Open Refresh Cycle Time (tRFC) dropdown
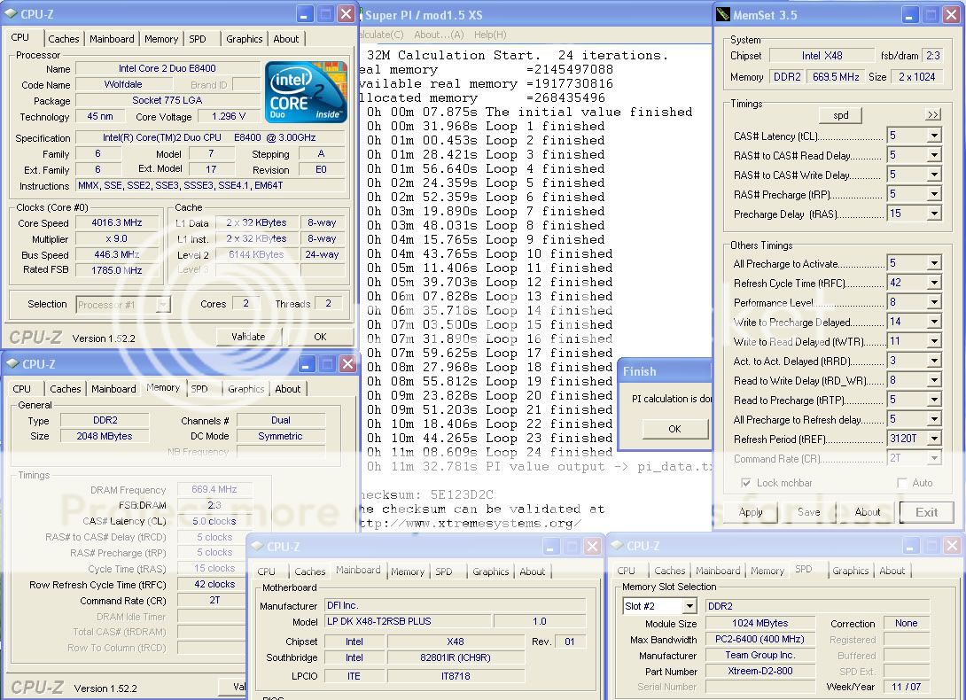This screenshot has height=700, width=966. coord(934,283)
